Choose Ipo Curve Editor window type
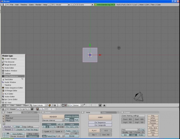The width and height of the screenshot is (180, 139). click(13, 99)
